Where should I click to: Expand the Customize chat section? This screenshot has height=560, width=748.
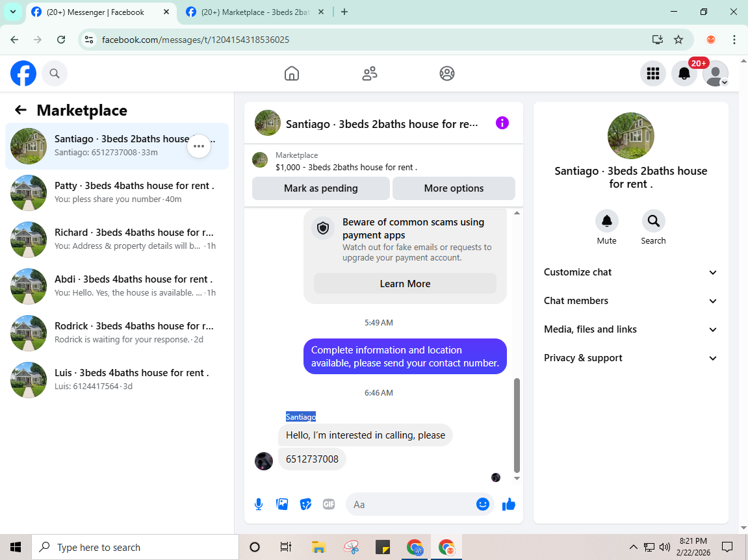coord(630,272)
